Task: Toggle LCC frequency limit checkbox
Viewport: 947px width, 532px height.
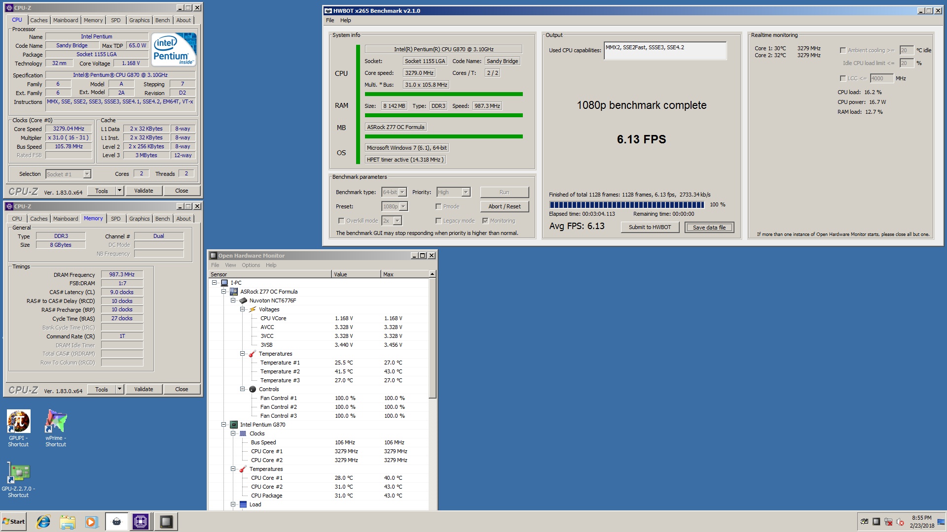Action: click(843, 78)
